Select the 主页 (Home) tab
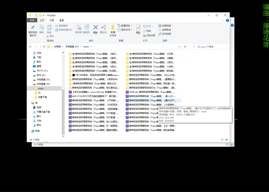This screenshot has width=269, height=192. click(x=42, y=20)
